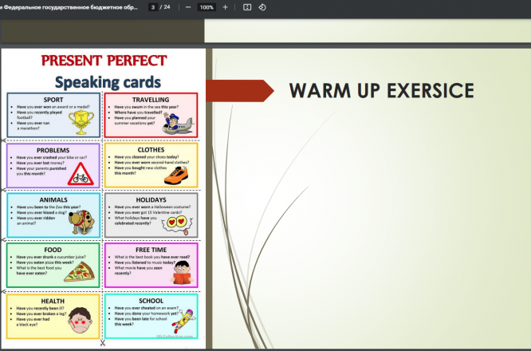The height and width of the screenshot is (351, 531).
Task: Click 'Where have you travelled?' question
Action: [138, 112]
